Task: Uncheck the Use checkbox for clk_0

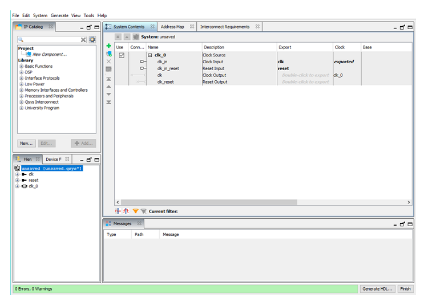Action: tap(122, 55)
